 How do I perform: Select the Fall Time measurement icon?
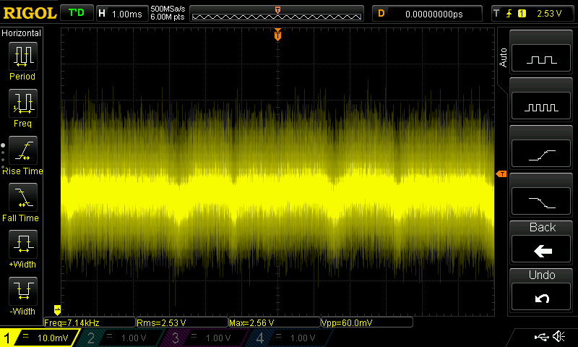click(x=23, y=197)
